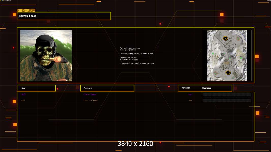This screenshot has width=271, height=152.
Task: Click the unnumbered bottom start position marker on map
Action: coord(228,73)
